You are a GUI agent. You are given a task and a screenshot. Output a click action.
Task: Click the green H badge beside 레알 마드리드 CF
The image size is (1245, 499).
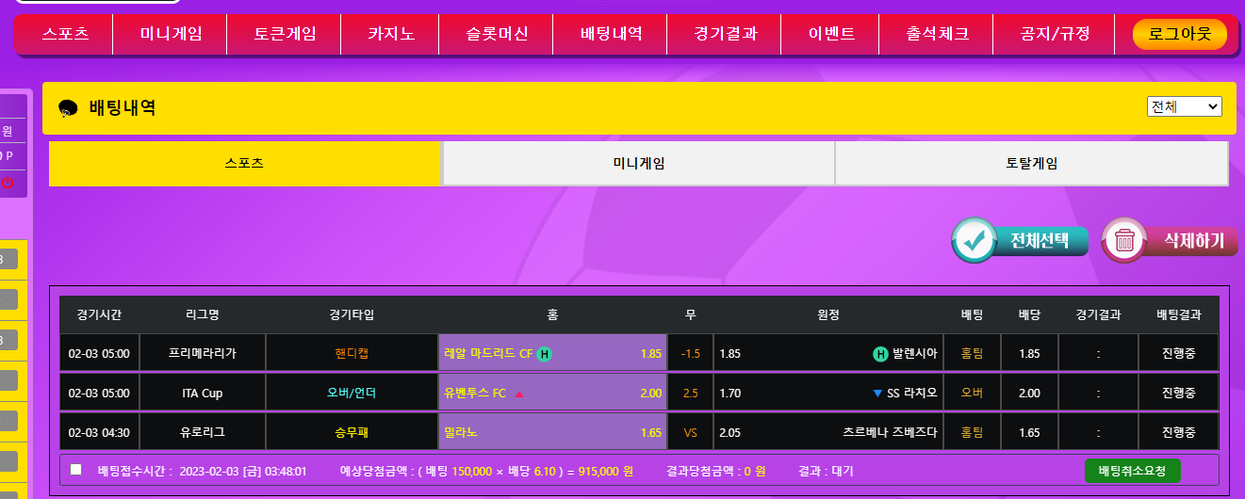click(544, 354)
